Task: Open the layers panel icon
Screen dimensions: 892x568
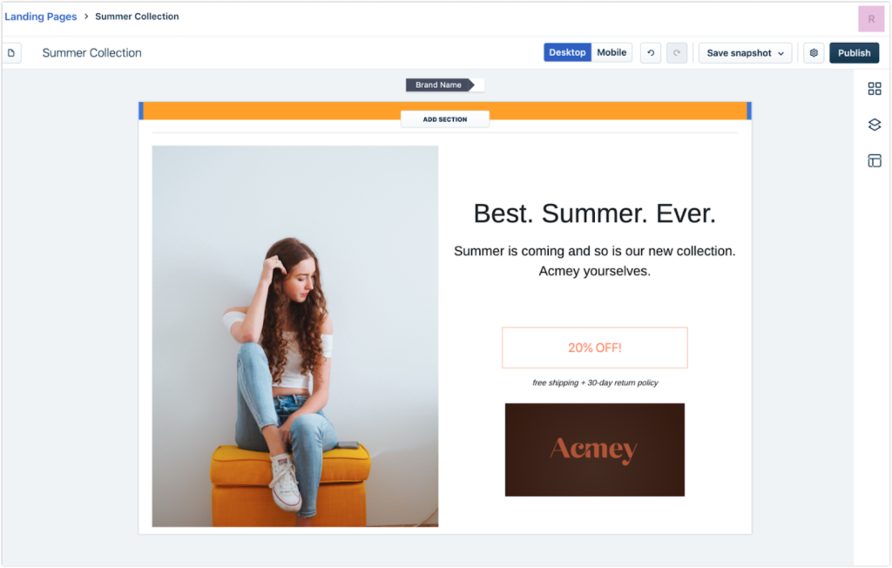Action: pos(874,125)
